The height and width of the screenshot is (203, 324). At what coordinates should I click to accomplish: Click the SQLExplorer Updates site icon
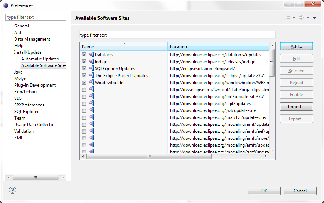pyautogui.click(x=91, y=69)
